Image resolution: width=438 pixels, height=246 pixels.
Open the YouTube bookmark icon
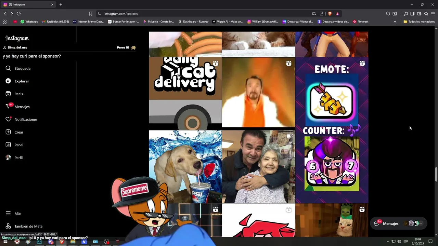point(15,22)
